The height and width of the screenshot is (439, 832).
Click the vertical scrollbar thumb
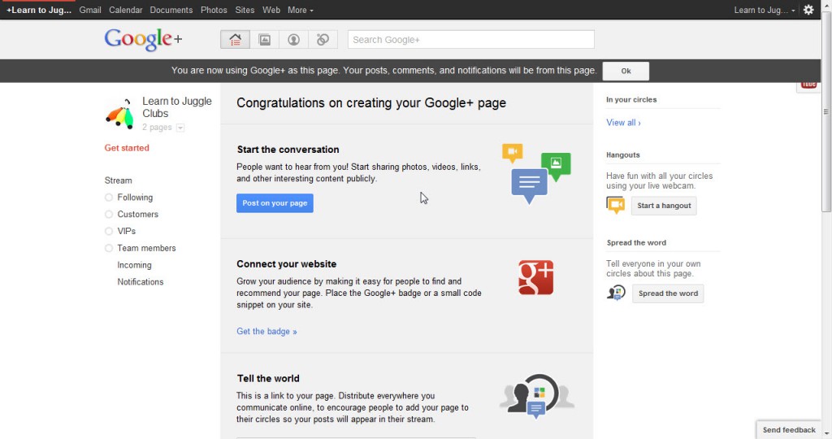[826, 111]
